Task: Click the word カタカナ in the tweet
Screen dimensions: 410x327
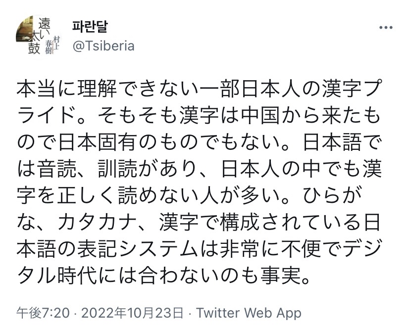Action: click(97, 224)
